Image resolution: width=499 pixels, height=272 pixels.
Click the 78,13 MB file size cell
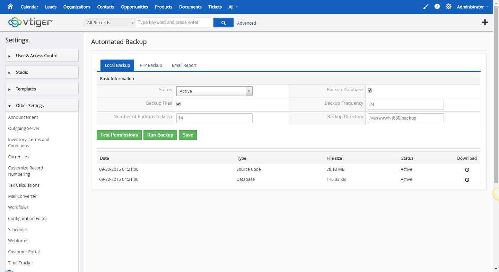click(x=335, y=169)
